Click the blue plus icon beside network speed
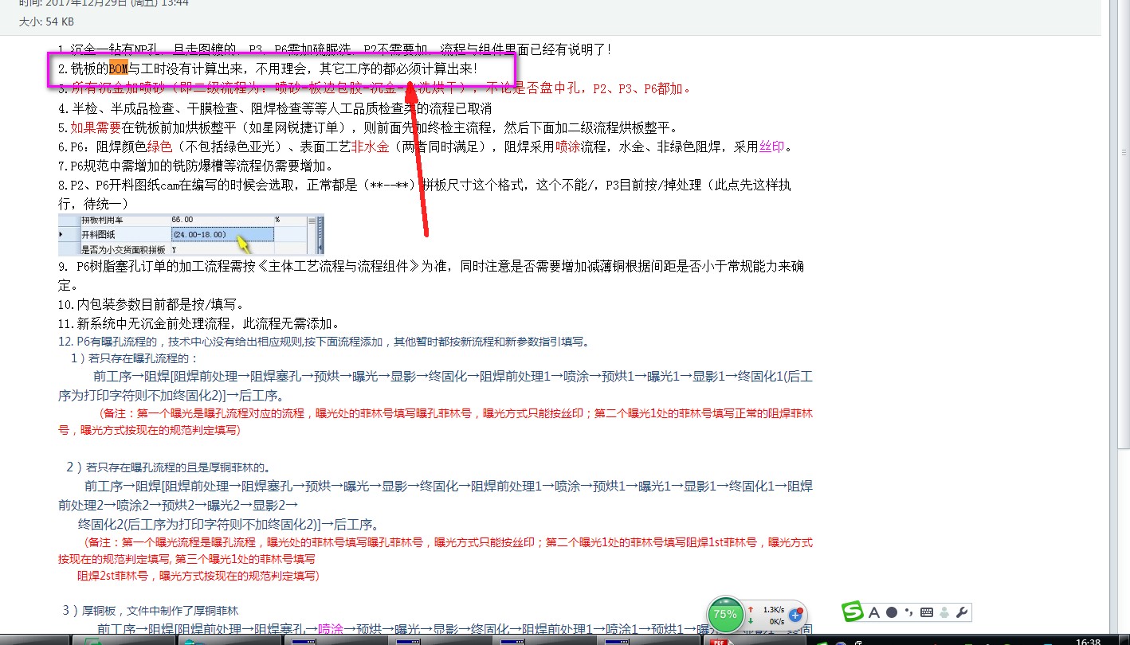 [795, 615]
